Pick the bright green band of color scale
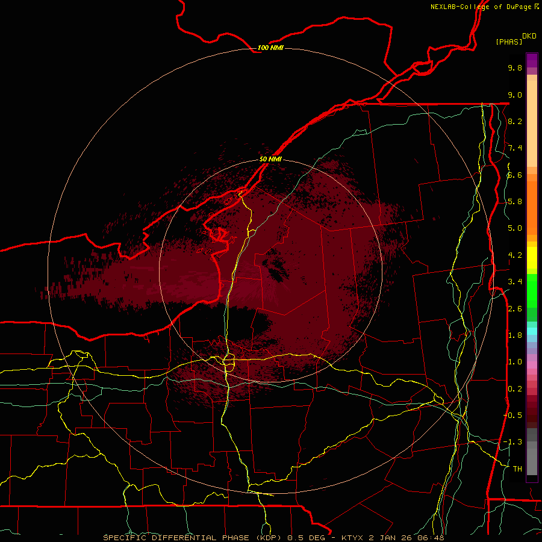Image resolution: width=542 pixels, height=542 pixels. pos(532,290)
